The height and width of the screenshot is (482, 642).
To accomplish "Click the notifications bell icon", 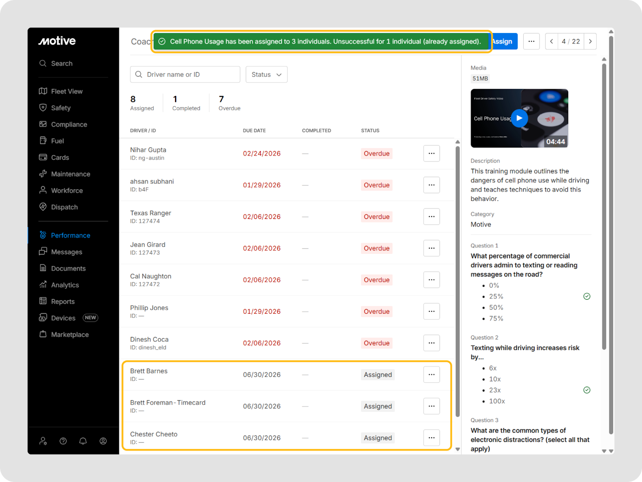I will click(83, 441).
